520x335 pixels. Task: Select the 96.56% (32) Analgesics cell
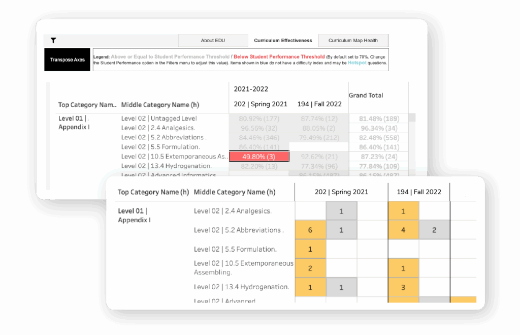pyautogui.click(x=259, y=128)
